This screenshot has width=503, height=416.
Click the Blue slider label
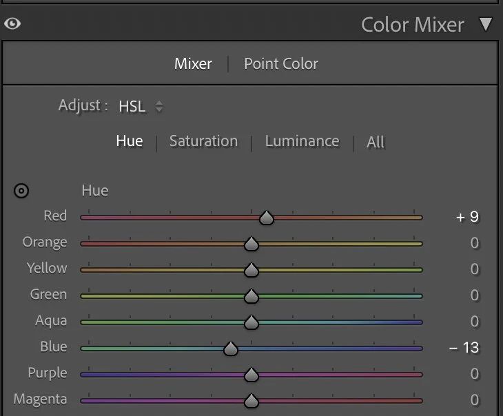(x=54, y=346)
